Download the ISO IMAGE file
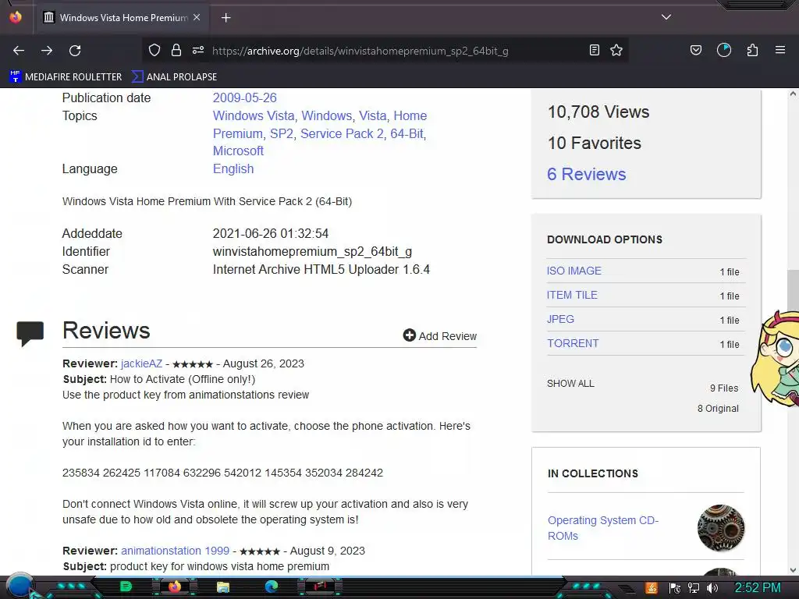This screenshot has height=599, width=799. pos(574,271)
